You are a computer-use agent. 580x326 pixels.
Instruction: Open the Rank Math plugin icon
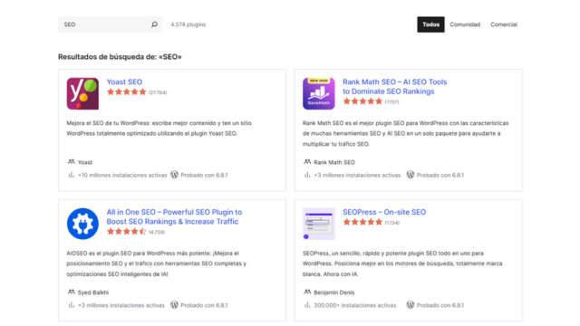coord(318,93)
